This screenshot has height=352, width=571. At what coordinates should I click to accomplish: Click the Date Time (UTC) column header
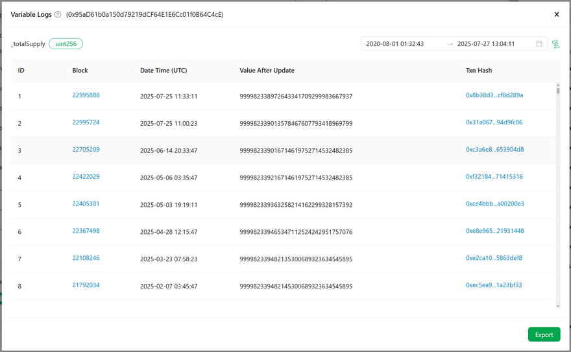coord(164,71)
